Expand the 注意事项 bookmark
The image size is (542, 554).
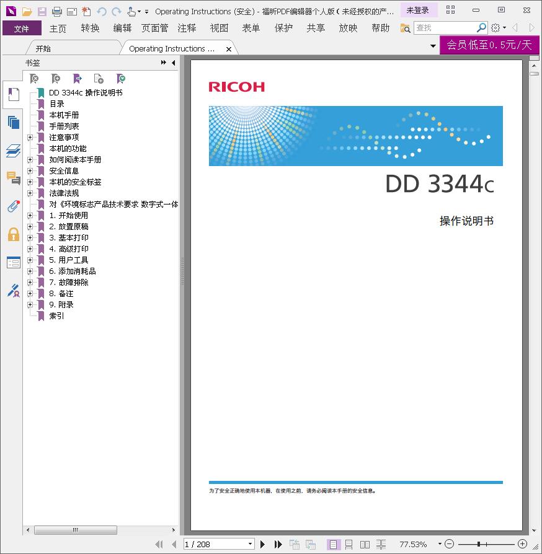(30, 137)
